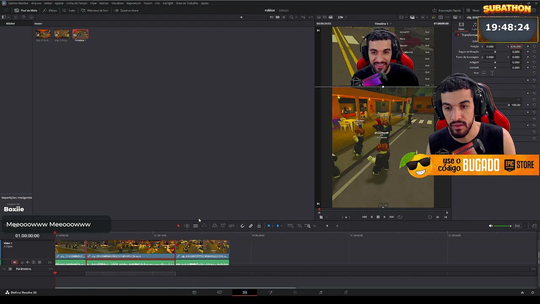Select the first clip thumbnail in media pool
Screen dimensions: 540x304
pyautogui.click(x=43, y=34)
